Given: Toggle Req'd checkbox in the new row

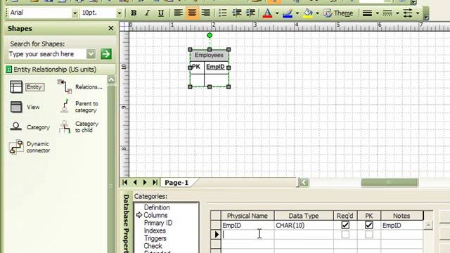Looking at the screenshot, I should click(345, 234).
